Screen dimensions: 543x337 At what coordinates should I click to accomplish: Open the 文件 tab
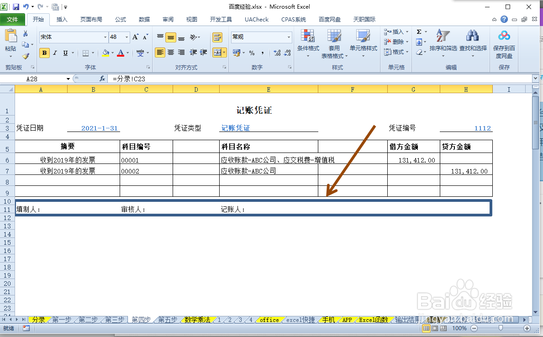pyautogui.click(x=12, y=19)
